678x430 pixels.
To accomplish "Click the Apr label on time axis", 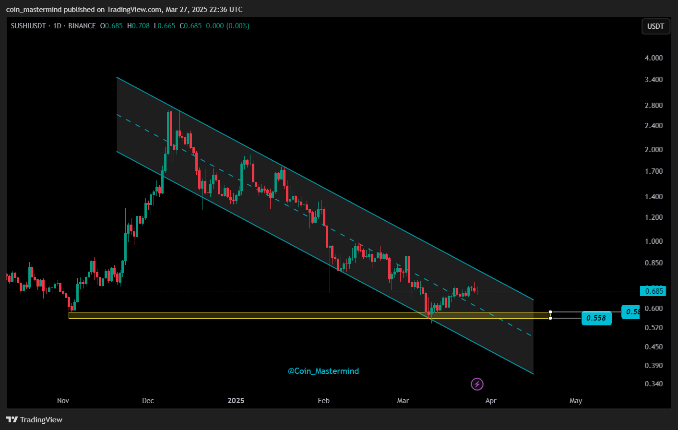I will (490, 401).
